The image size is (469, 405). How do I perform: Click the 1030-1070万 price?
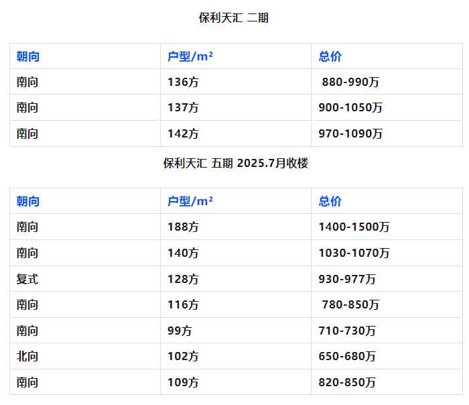pyautogui.click(x=354, y=253)
